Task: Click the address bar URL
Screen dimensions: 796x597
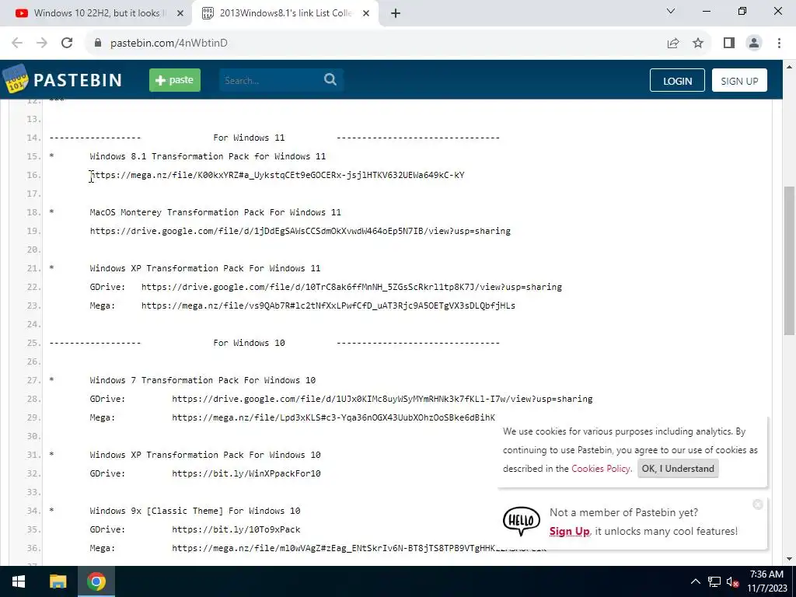Action: 169,44
